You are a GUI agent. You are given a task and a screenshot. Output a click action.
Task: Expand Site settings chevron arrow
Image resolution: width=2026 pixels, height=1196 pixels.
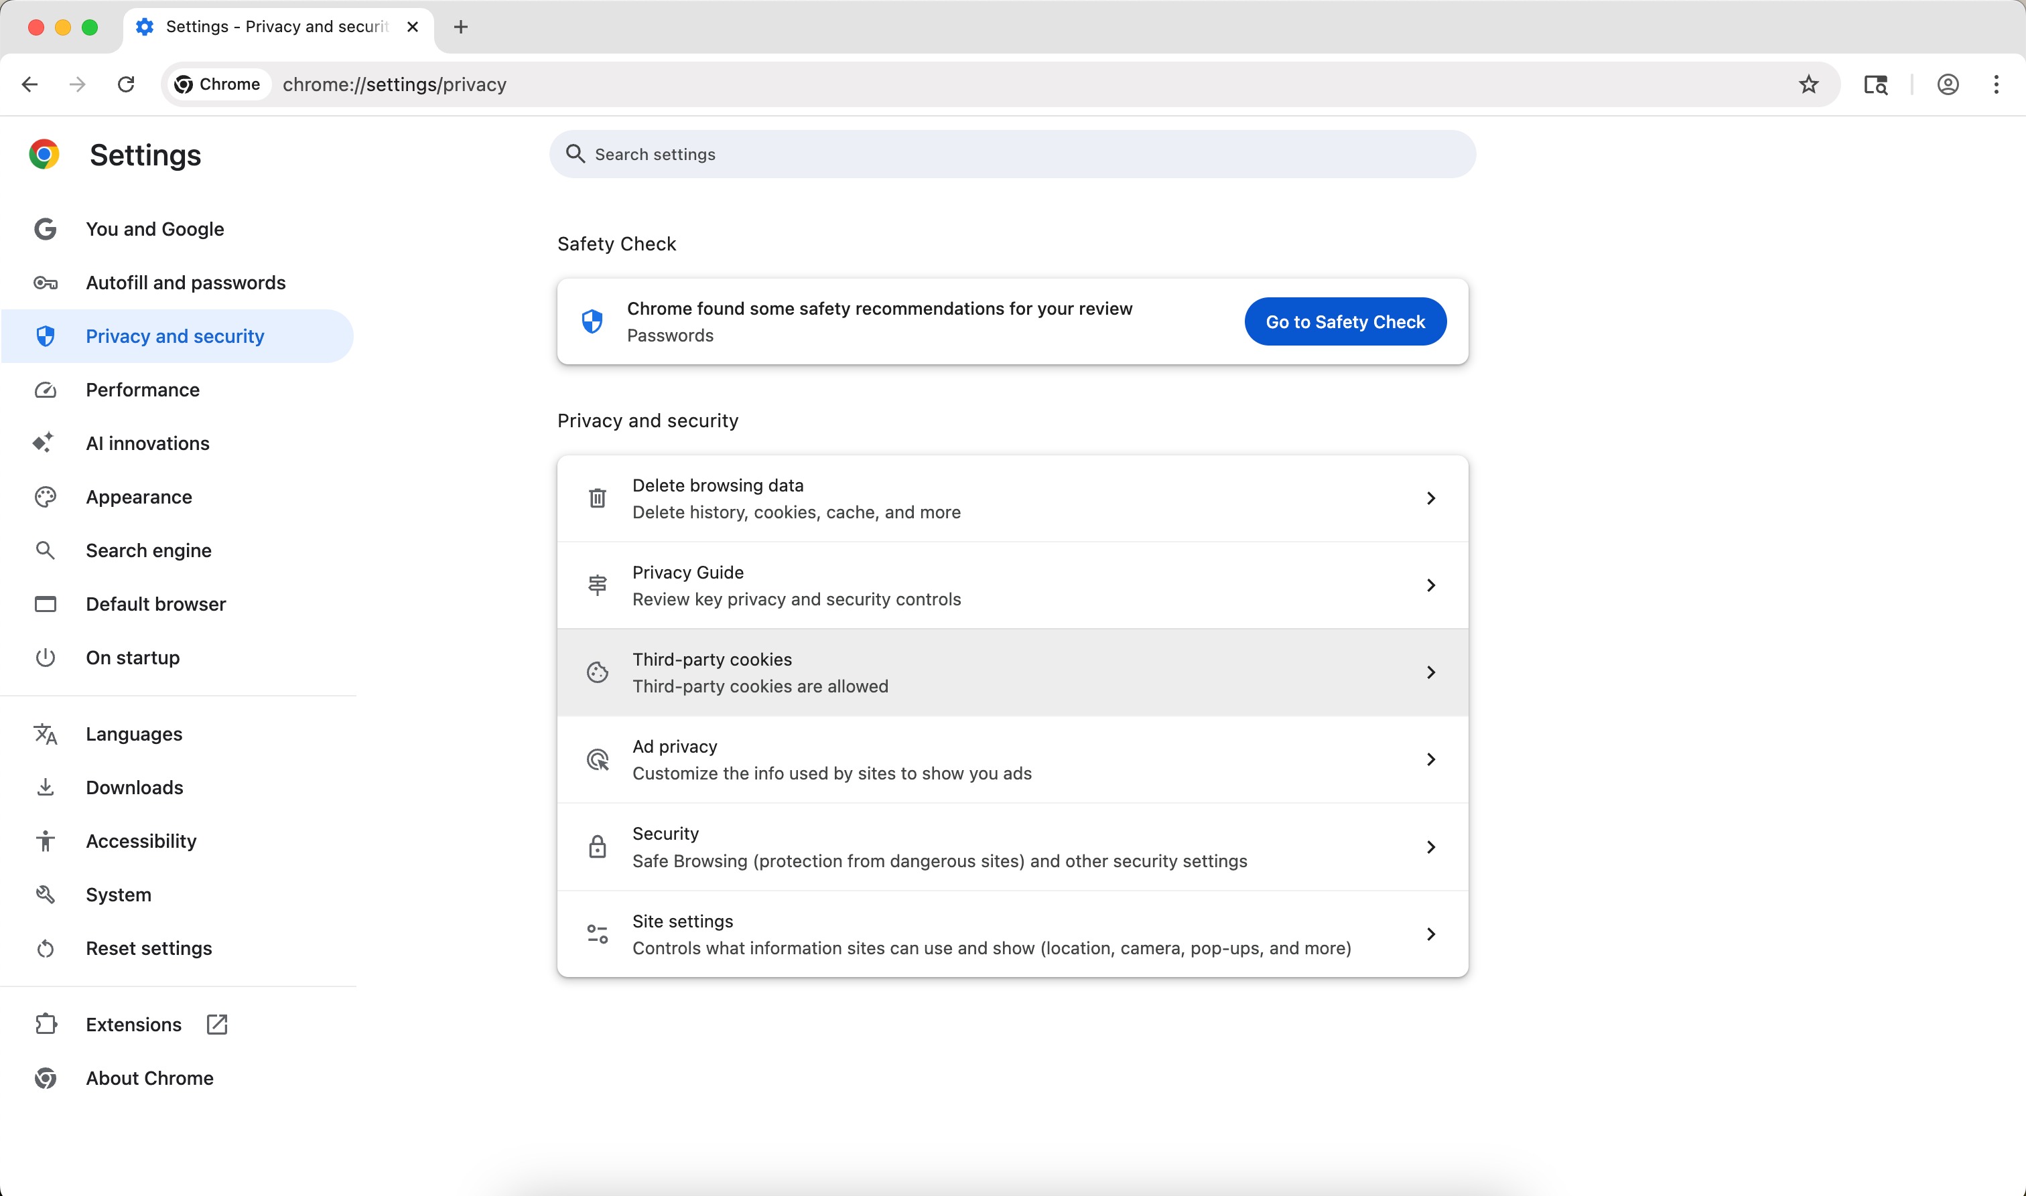tap(1431, 934)
